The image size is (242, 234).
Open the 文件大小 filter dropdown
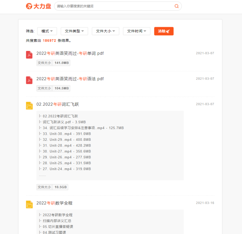(x=106, y=31)
